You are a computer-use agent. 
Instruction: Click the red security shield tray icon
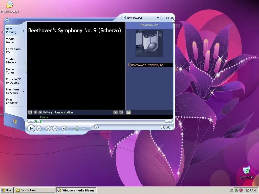pyautogui.click(x=241, y=190)
